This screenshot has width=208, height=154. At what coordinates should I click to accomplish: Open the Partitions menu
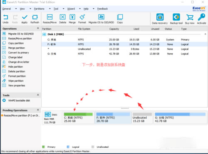click(x=39, y=9)
